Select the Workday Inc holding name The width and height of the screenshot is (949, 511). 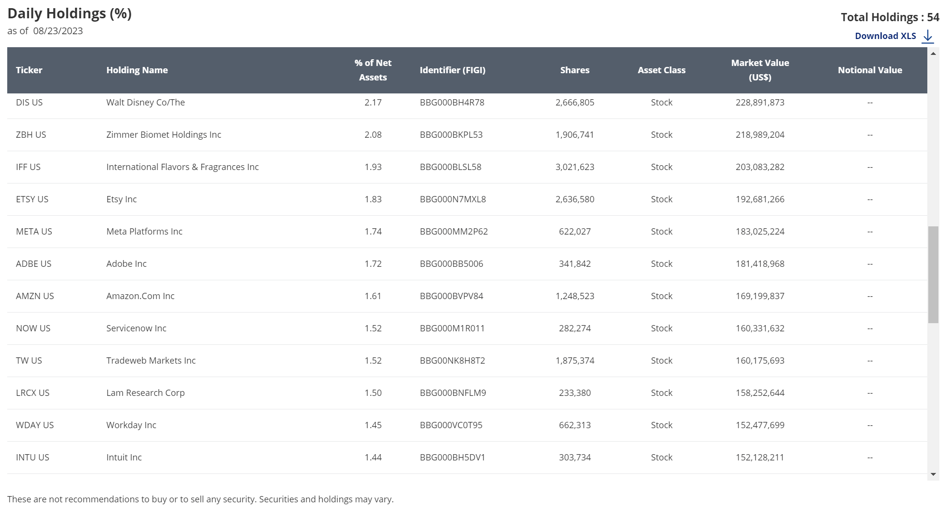[131, 425]
